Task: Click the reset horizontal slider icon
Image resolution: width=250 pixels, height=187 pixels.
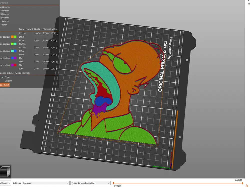Action: click(x=247, y=186)
